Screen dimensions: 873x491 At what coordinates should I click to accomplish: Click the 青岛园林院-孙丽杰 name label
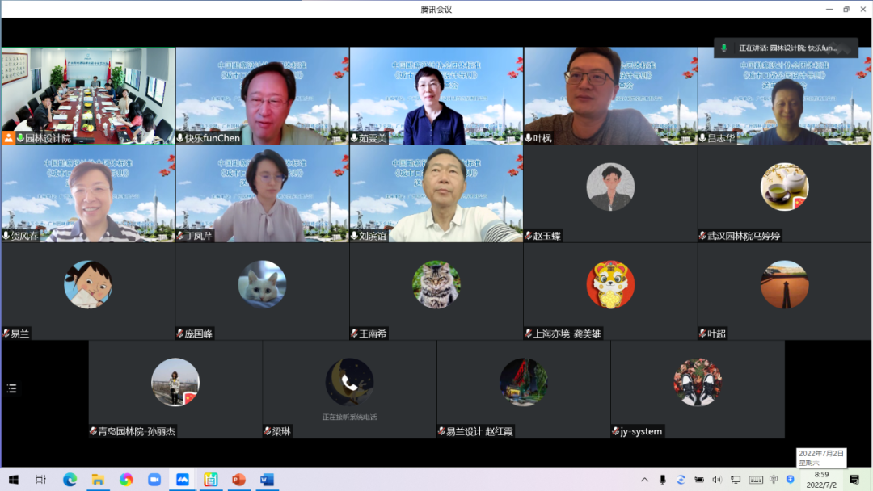coord(137,431)
